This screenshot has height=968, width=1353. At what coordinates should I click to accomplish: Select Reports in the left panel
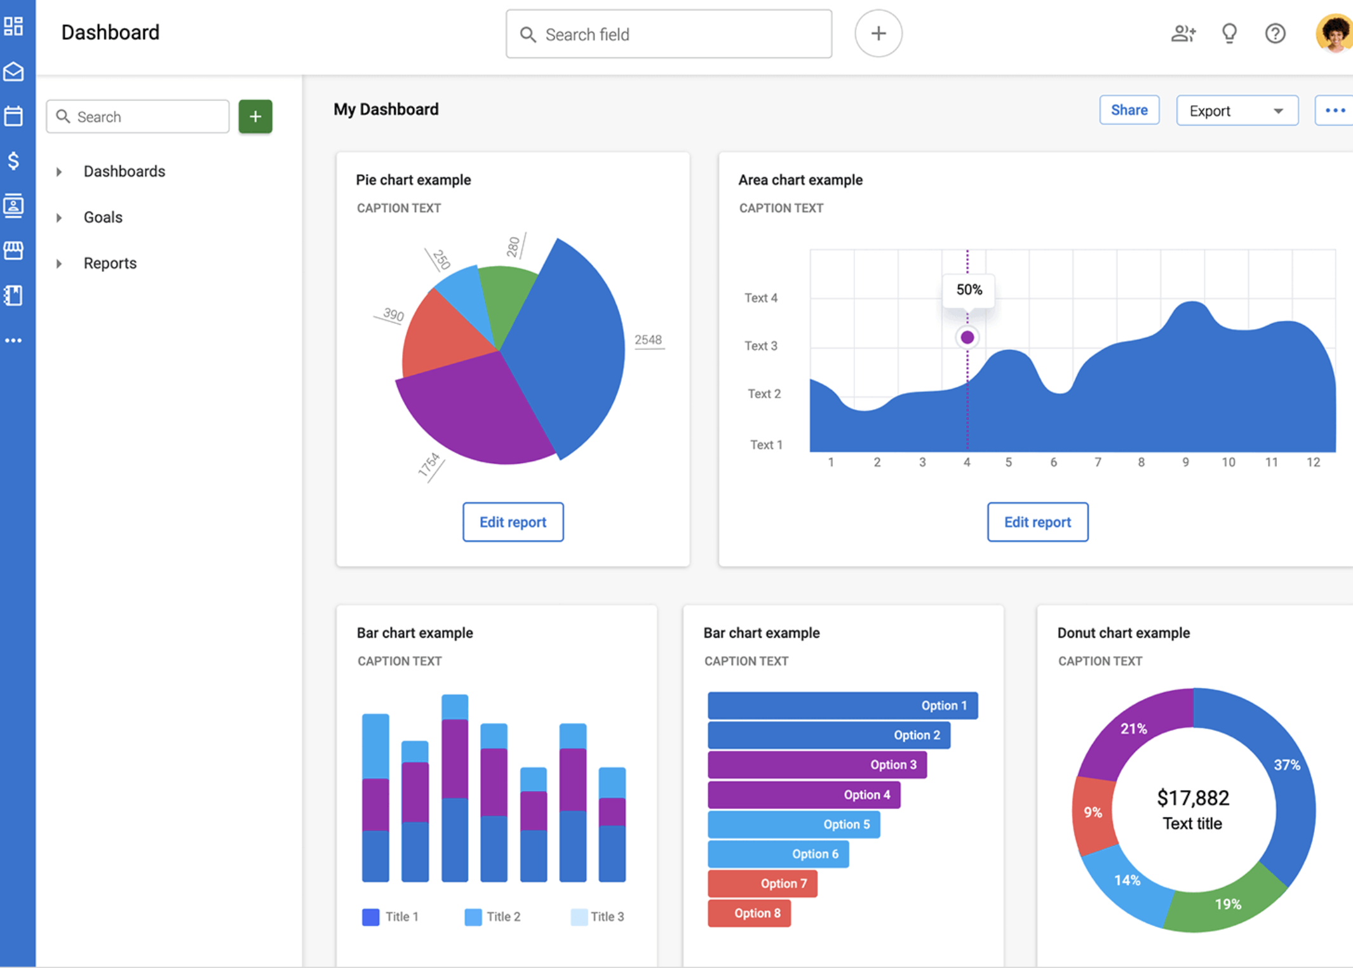[x=109, y=263]
